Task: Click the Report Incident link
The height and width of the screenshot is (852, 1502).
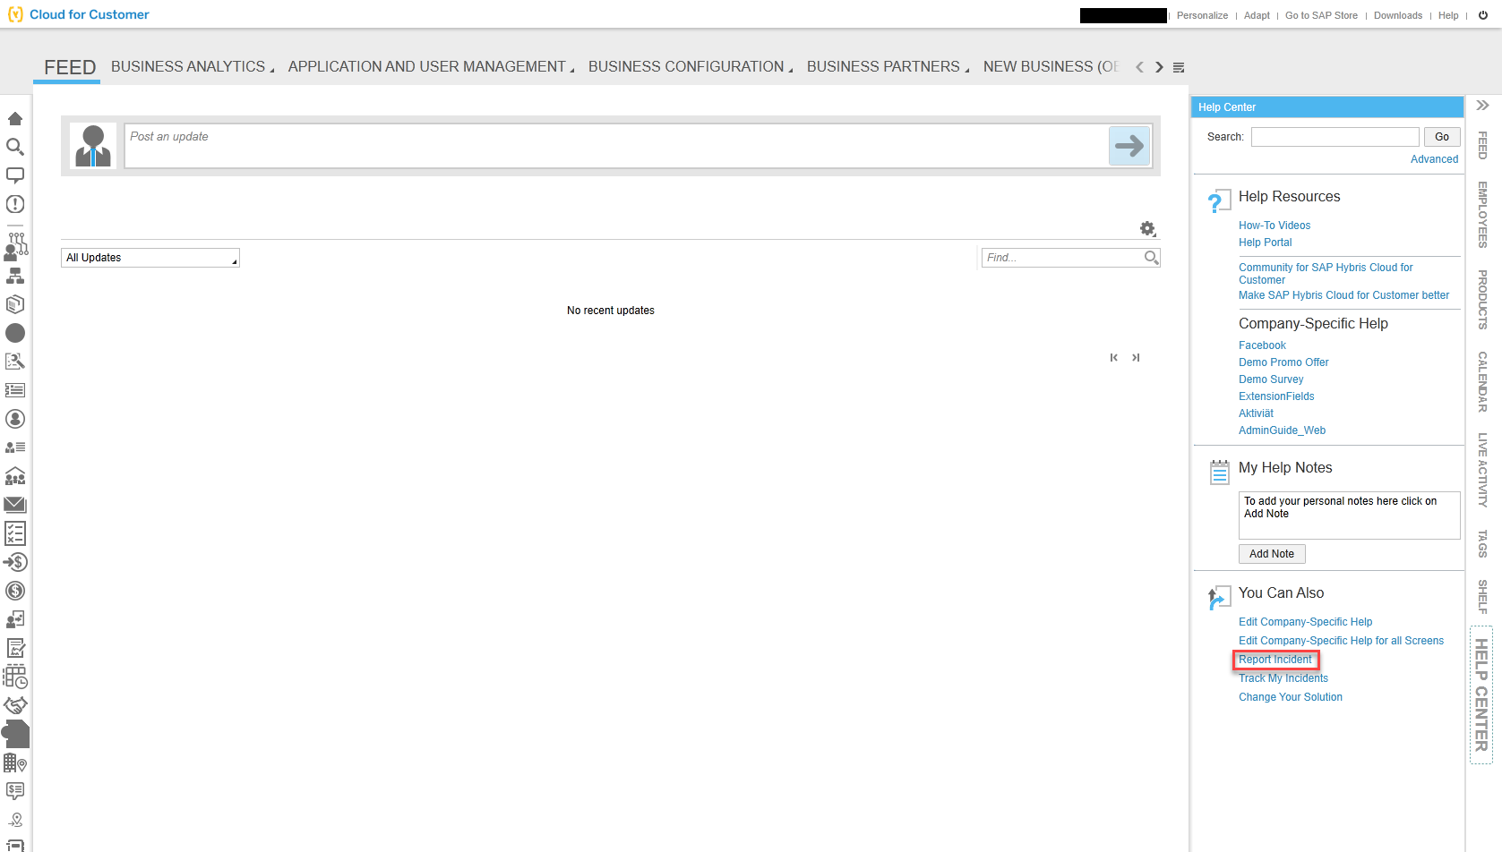Action: click(1275, 660)
